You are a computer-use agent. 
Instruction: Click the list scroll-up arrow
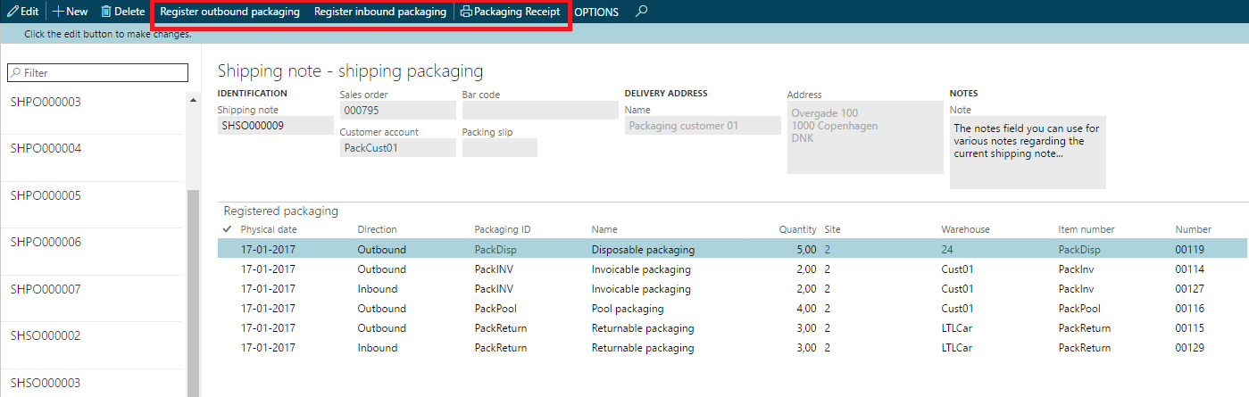(x=194, y=99)
